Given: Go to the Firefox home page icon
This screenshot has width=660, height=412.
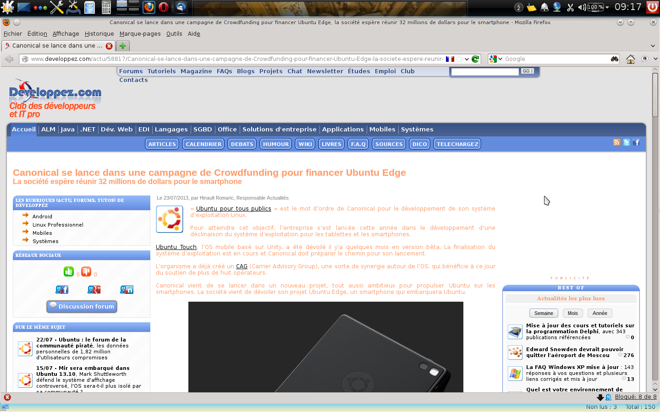Looking at the screenshot, I should point(631,59).
